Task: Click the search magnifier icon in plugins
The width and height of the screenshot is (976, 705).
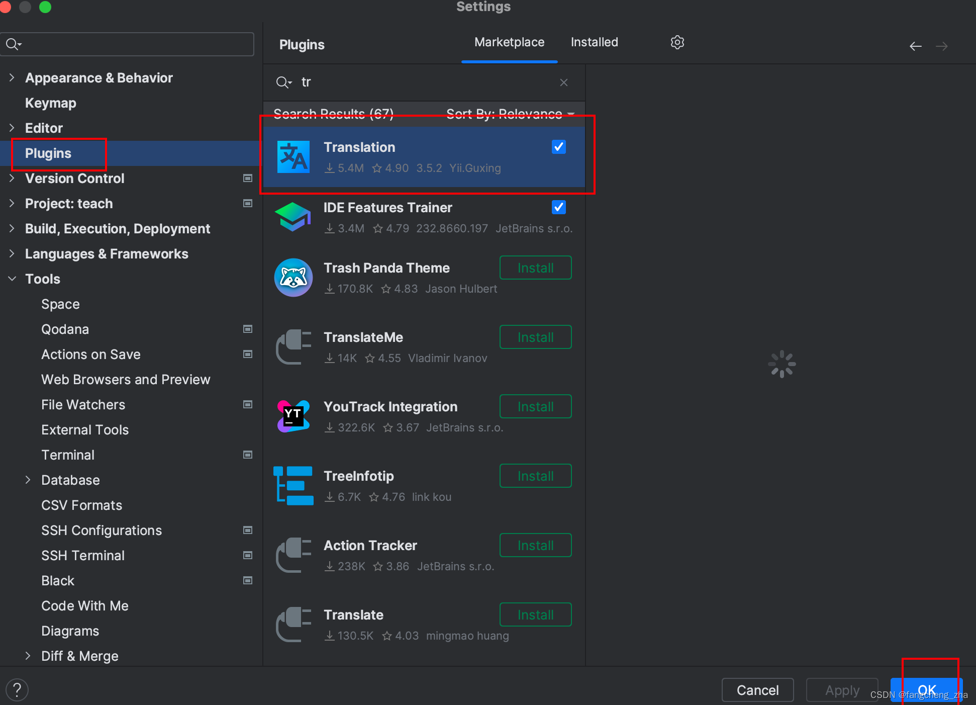Action: [x=283, y=82]
